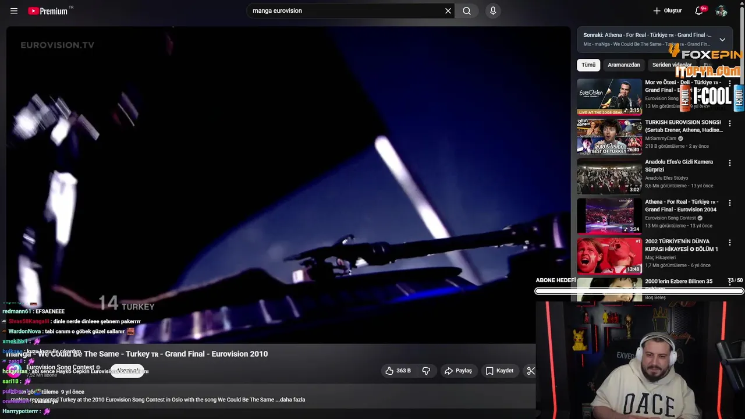Screen dimensions: 745x419
Task: Click title 'Anadolu Efes'e Gizli Kamera Sürprizi'
Action: pos(679,166)
